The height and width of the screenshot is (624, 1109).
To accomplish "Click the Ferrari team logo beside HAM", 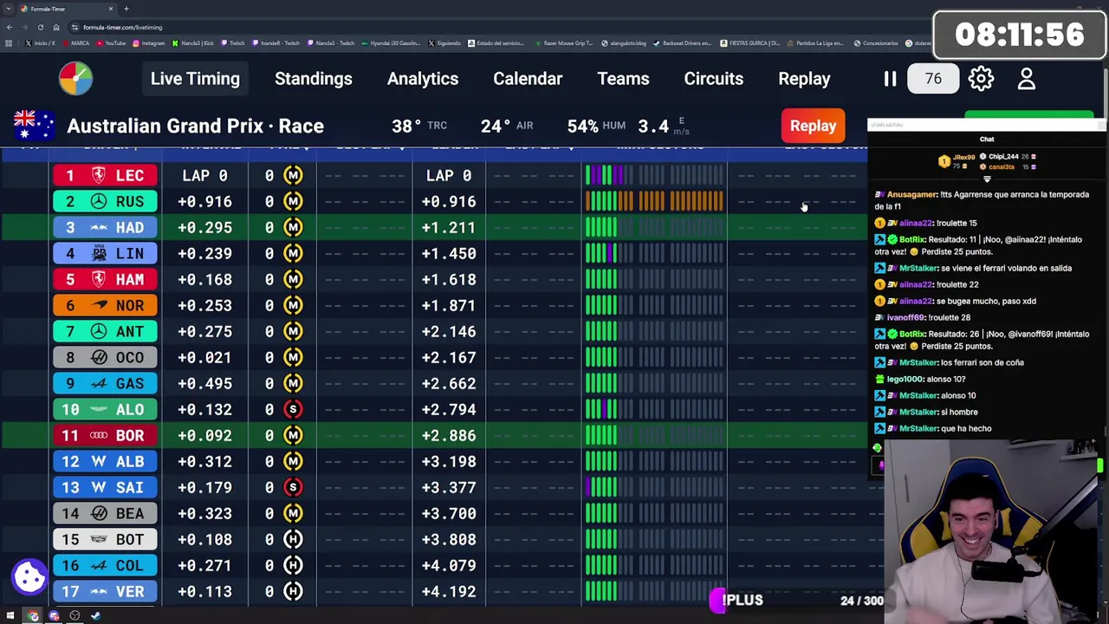I will pos(99,280).
